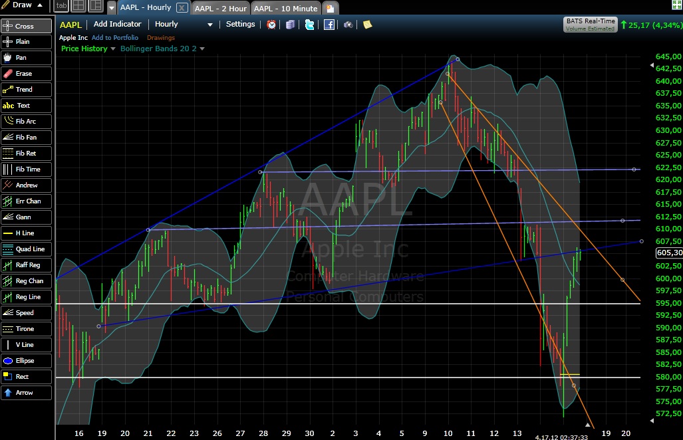Click the Add to Portfolio link
This screenshot has height=440, width=683.
pos(115,37)
